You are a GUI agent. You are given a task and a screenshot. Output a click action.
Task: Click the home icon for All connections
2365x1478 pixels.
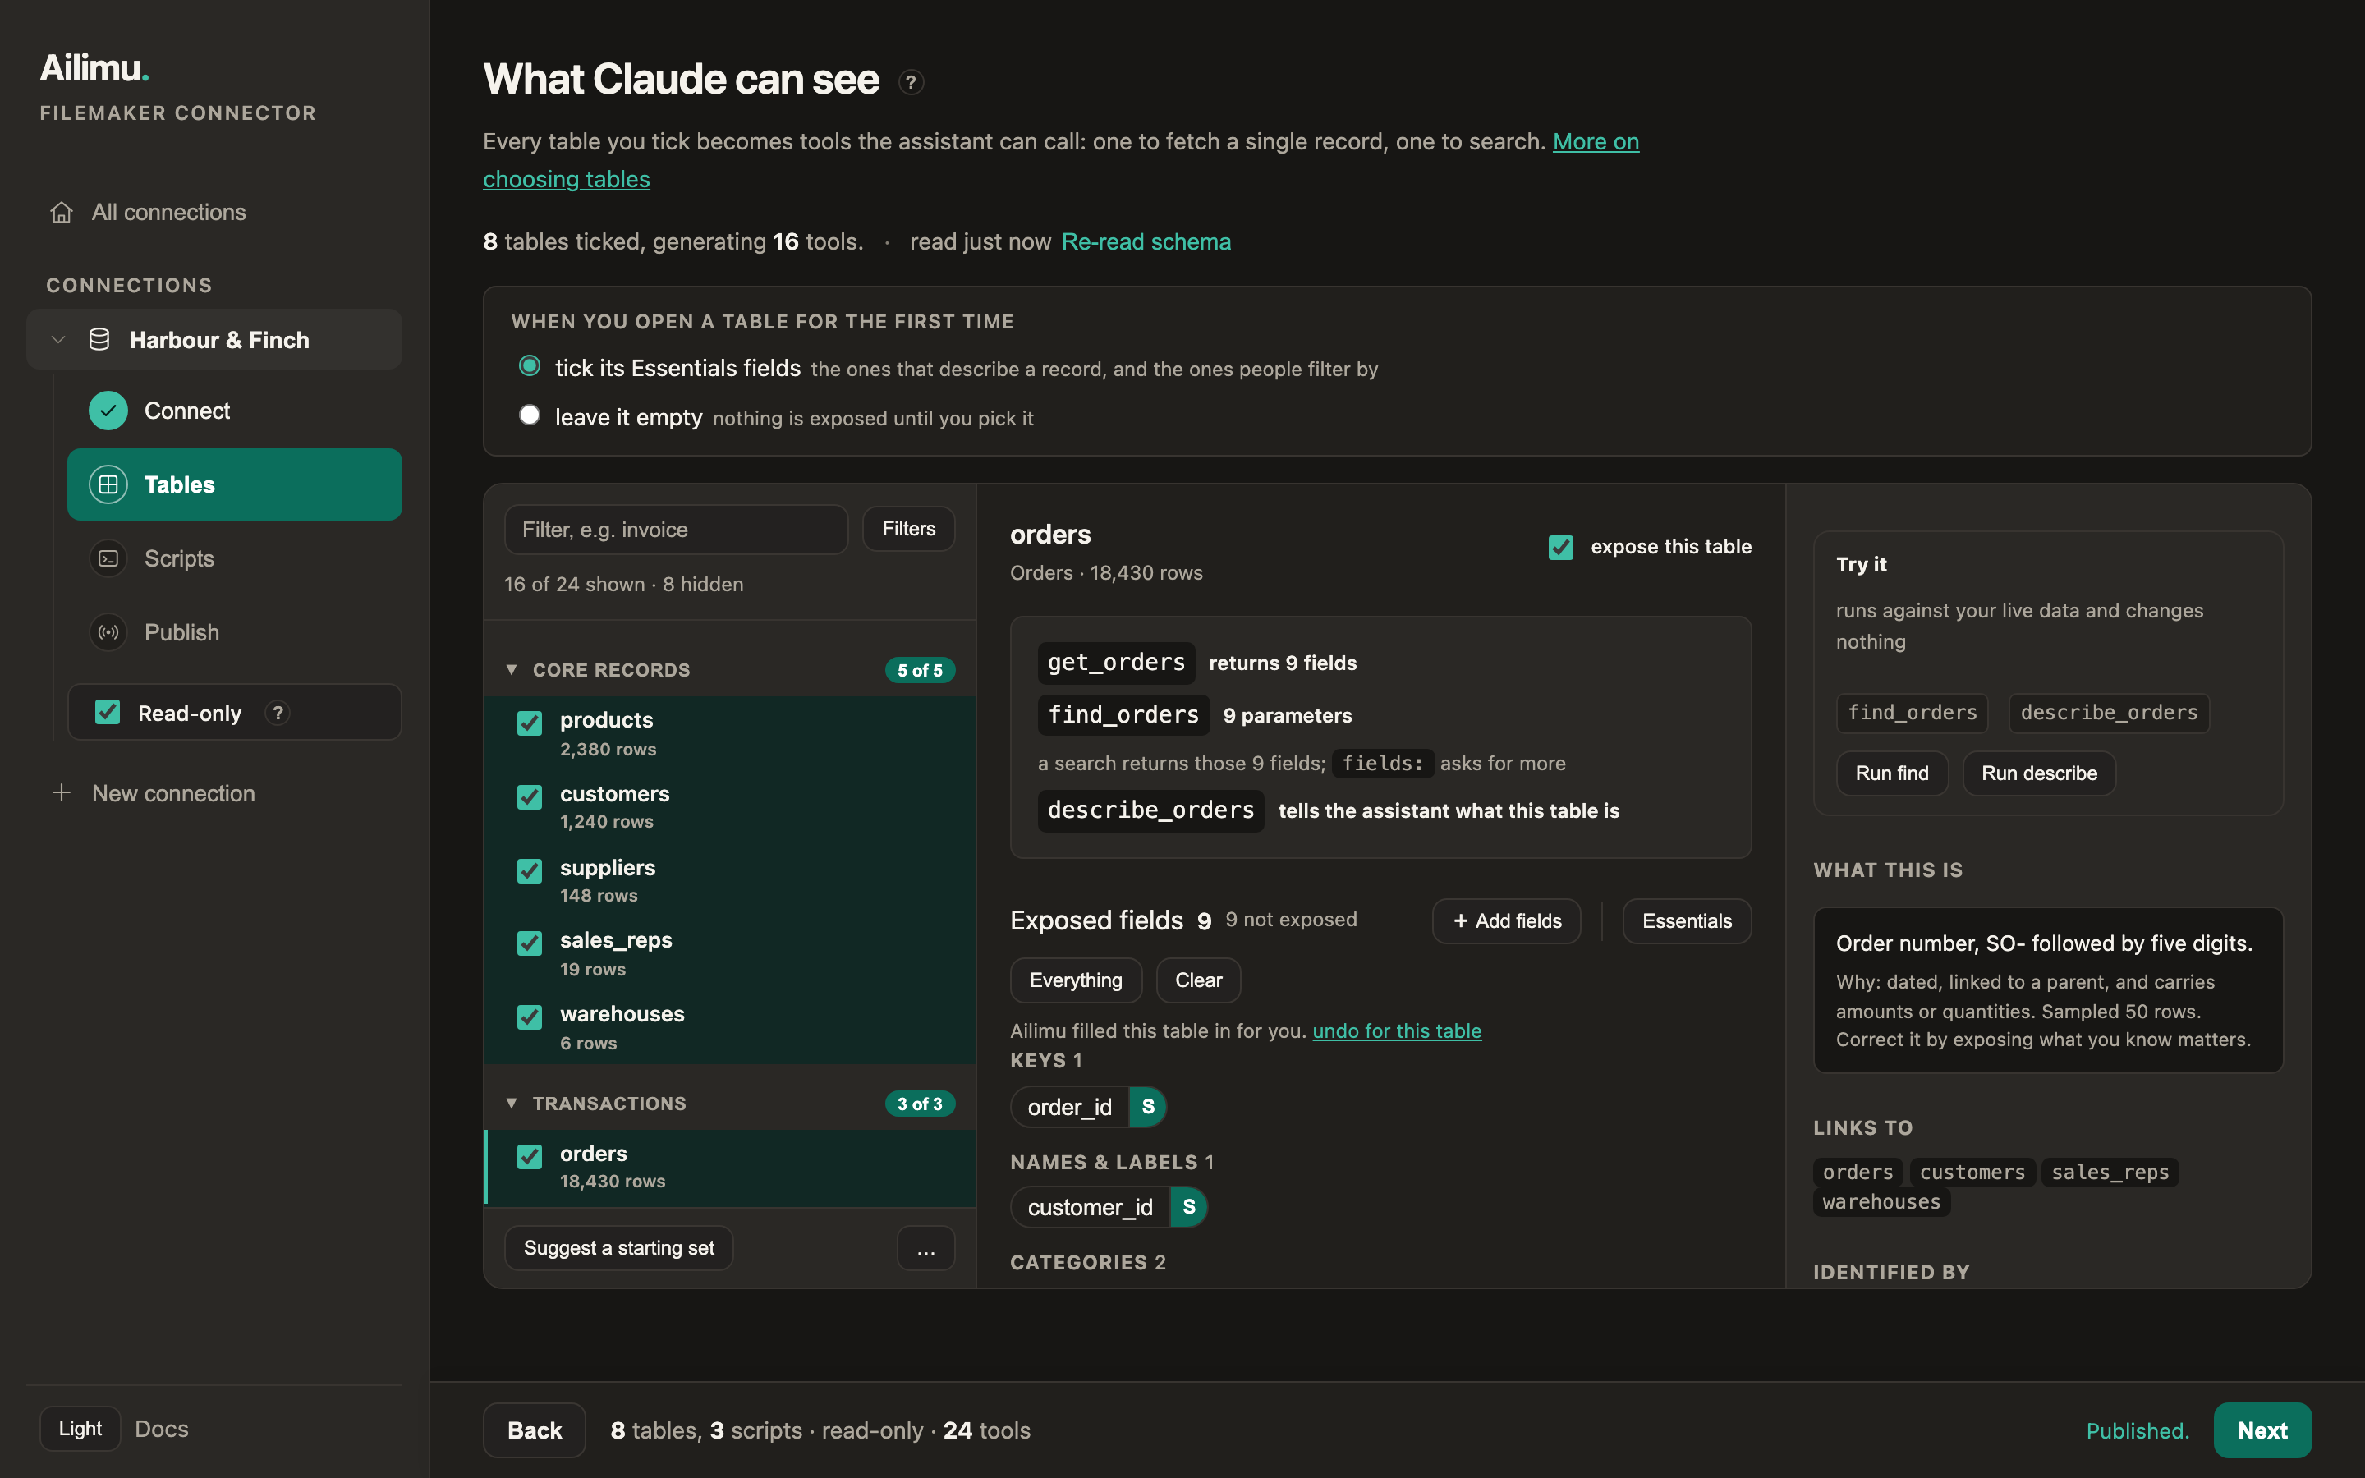coord(62,212)
